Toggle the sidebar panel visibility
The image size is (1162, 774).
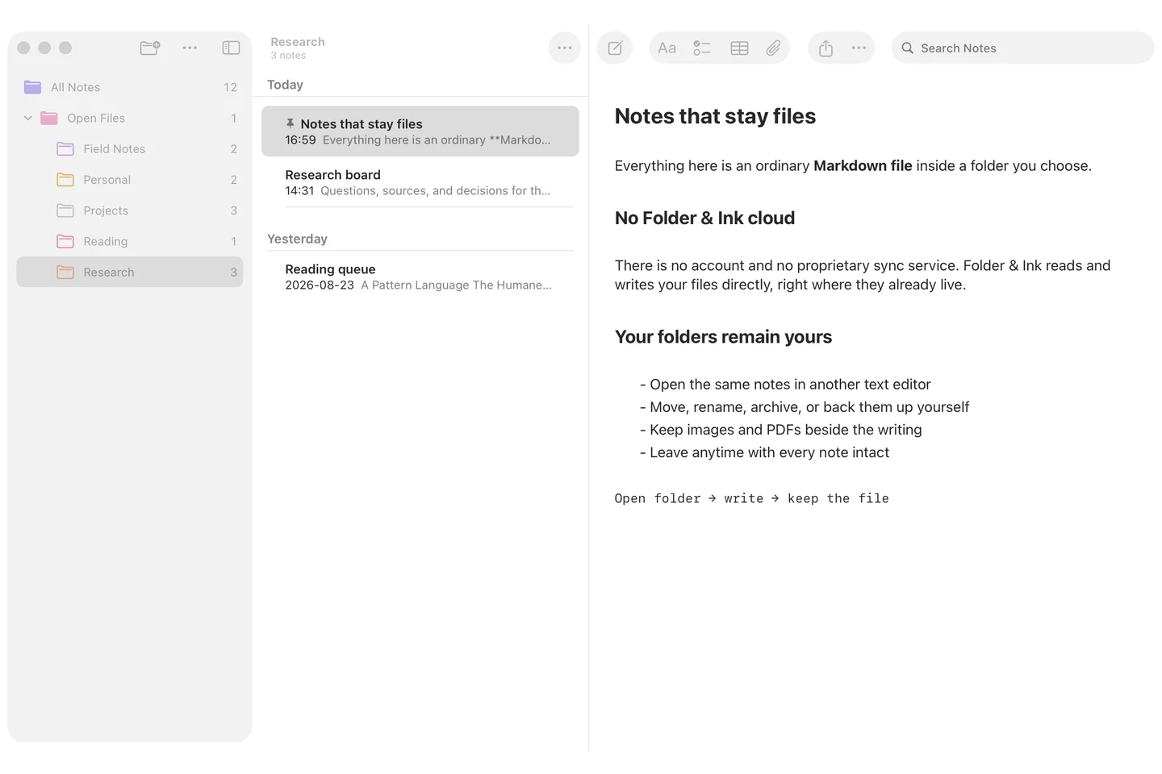pos(231,48)
